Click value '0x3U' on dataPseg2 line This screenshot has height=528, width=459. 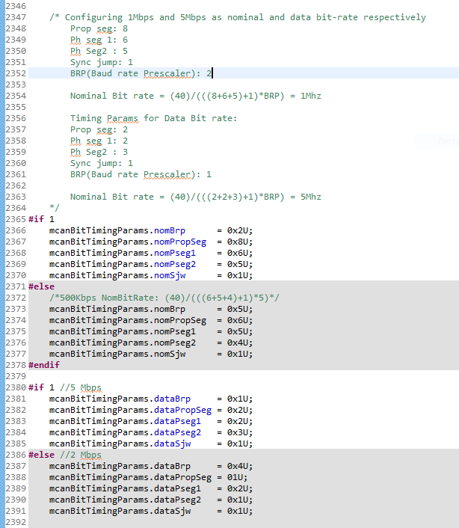point(237,433)
